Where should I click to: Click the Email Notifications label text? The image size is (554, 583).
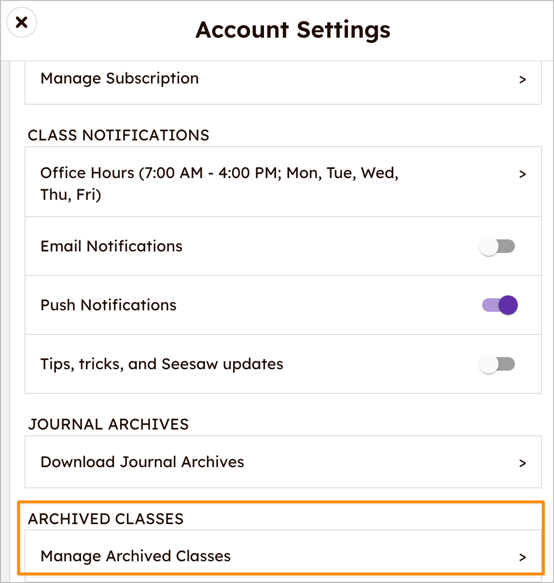pos(111,246)
